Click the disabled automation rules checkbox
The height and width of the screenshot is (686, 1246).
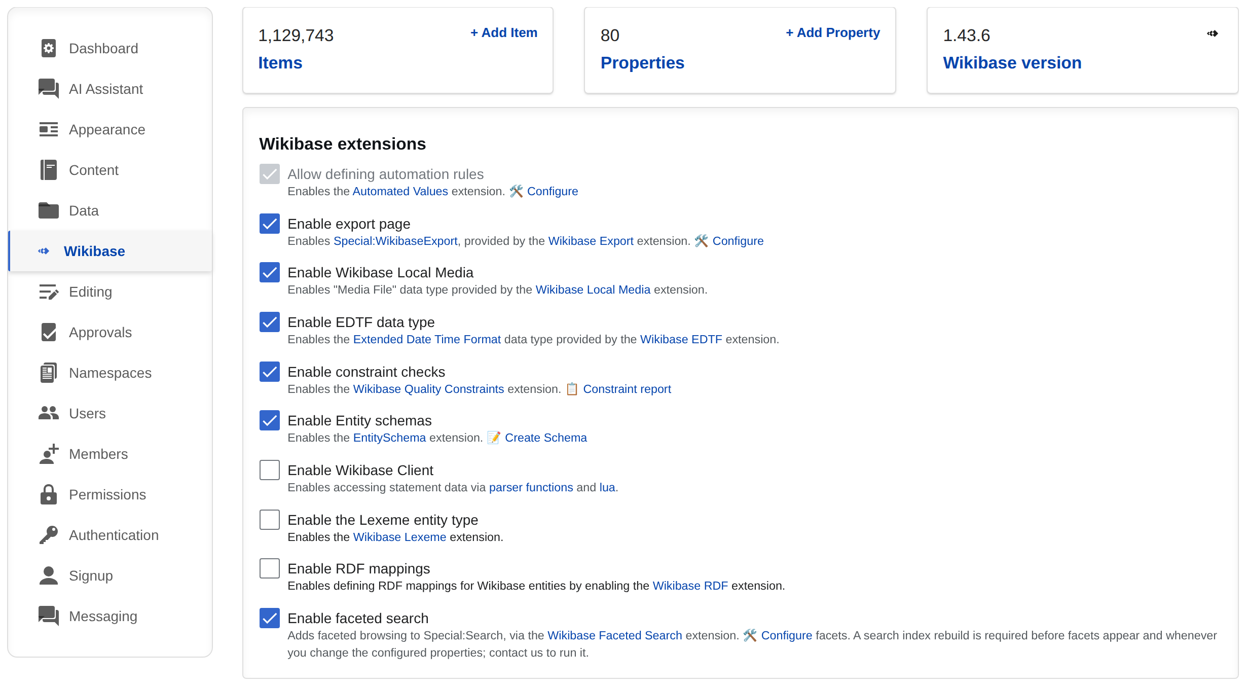pyautogui.click(x=270, y=174)
